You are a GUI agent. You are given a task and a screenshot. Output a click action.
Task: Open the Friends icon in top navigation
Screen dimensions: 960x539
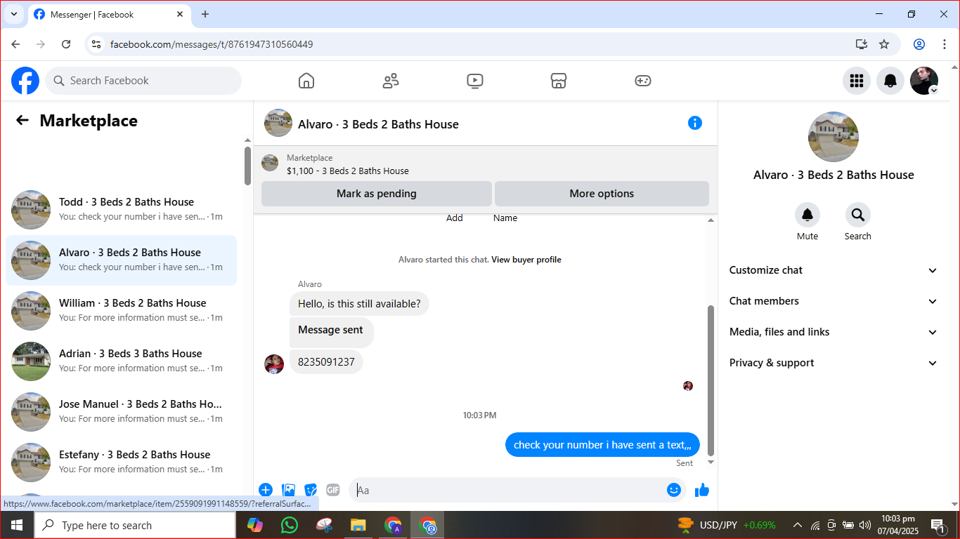pyautogui.click(x=391, y=81)
